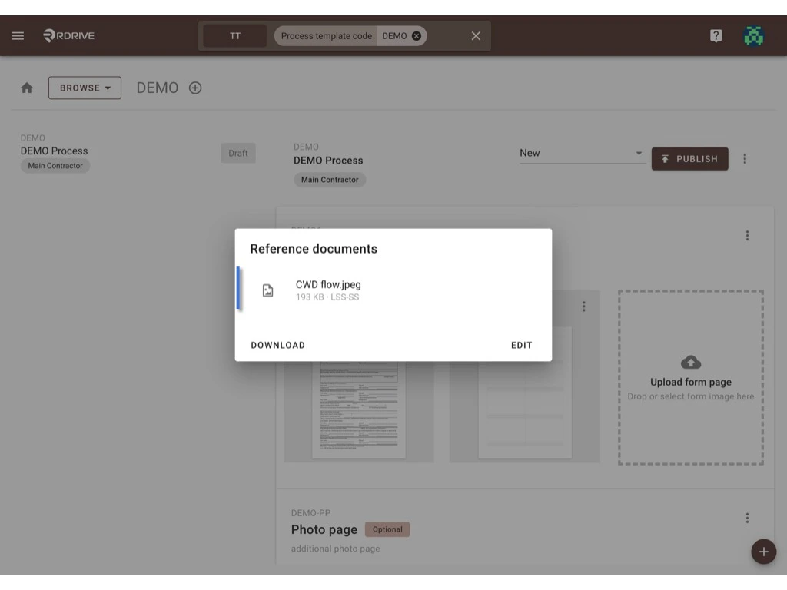The width and height of the screenshot is (787, 590).
Task: Click the TT search input field
Action: 234,35
